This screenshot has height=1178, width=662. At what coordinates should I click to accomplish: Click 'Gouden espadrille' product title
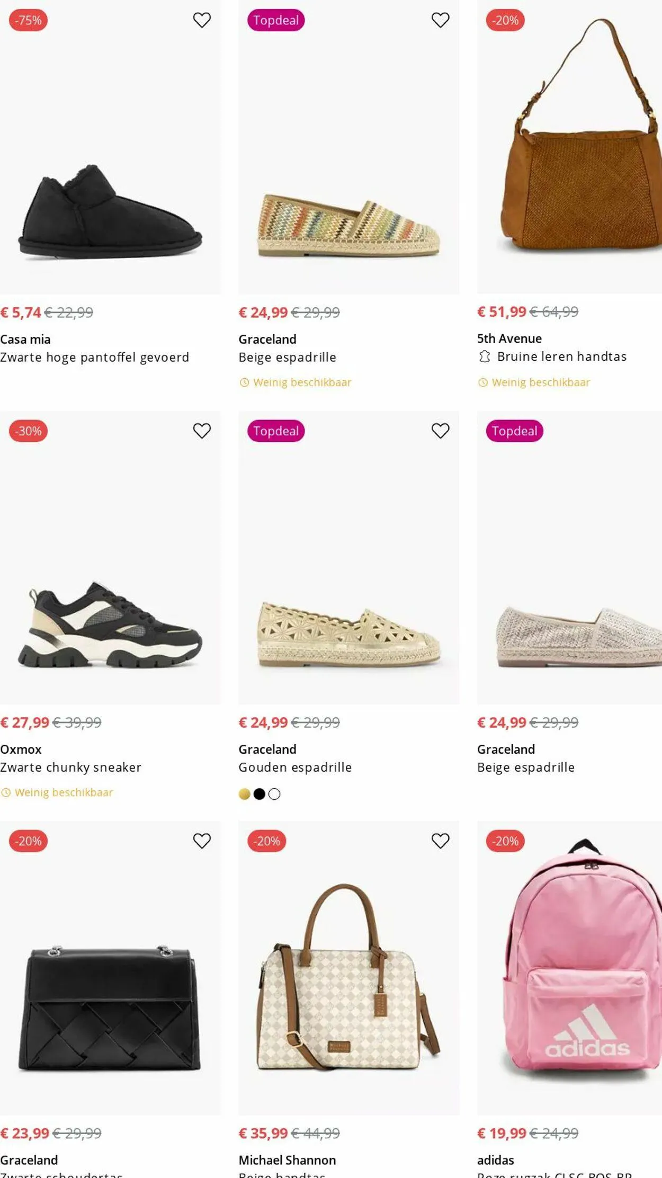[295, 767]
